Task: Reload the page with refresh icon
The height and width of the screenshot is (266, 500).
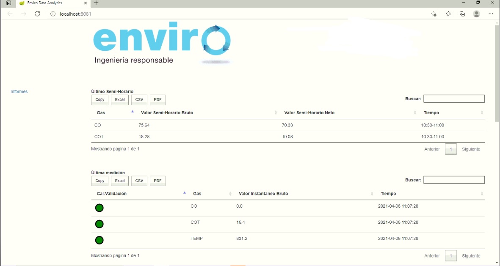Action: coord(37,14)
